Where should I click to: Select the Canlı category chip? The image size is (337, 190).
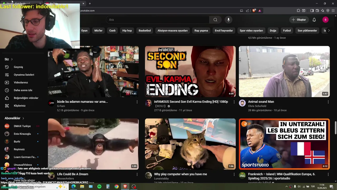pyautogui.click(x=112, y=31)
